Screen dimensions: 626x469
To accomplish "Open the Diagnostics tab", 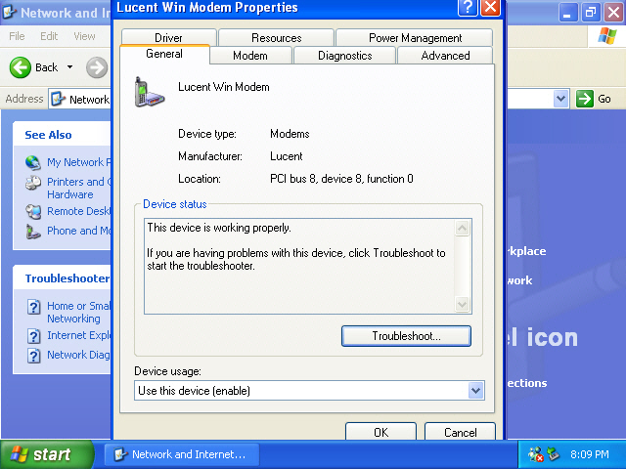I will coord(344,56).
